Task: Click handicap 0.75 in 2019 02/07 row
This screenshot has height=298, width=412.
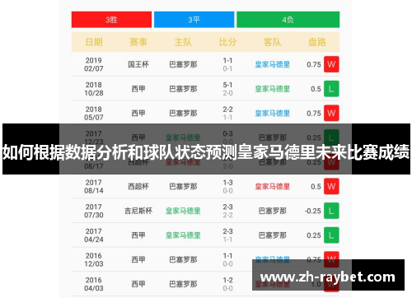Action: (x=314, y=65)
